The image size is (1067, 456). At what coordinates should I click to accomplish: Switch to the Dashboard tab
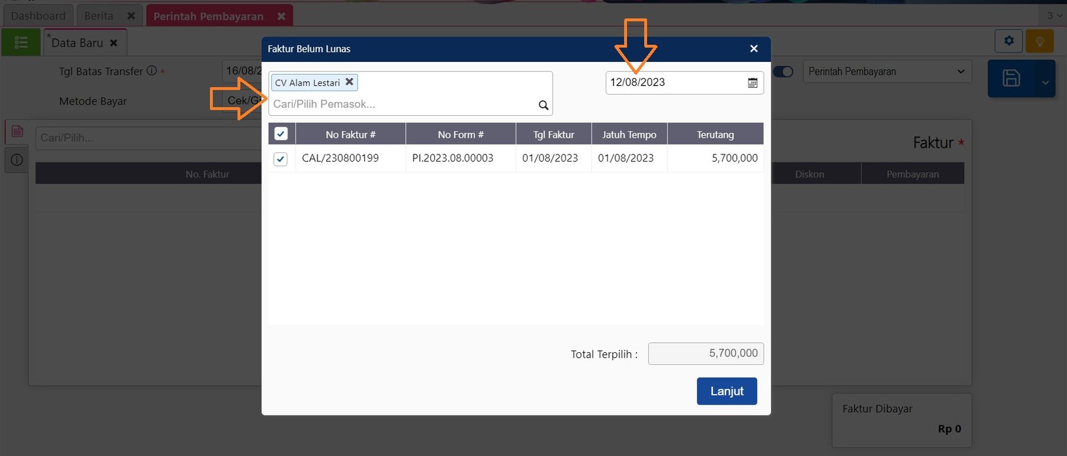38,15
